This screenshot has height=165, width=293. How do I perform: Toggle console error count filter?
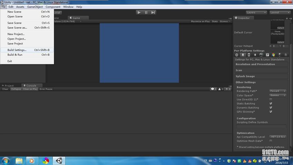pos(228,89)
